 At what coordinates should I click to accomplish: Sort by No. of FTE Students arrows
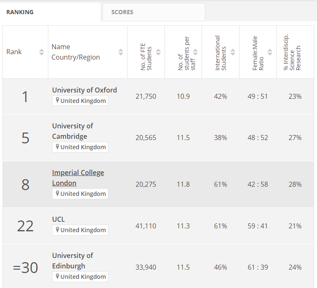[x=158, y=52]
